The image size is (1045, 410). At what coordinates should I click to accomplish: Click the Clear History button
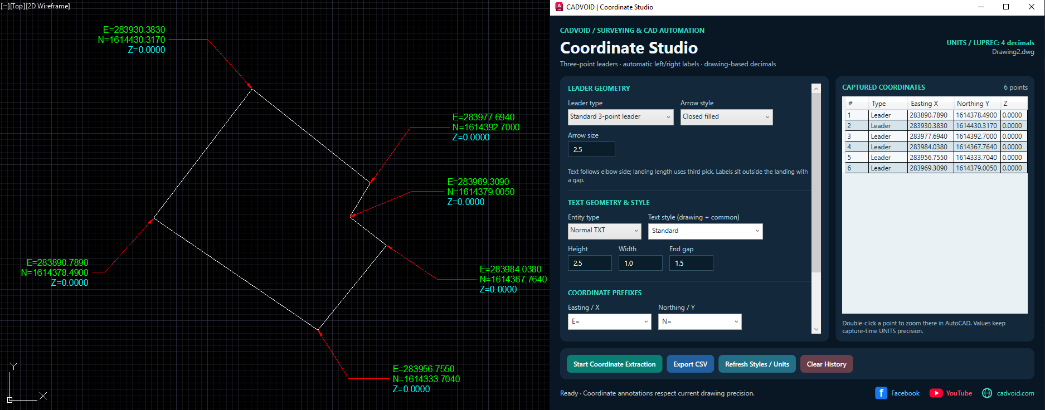(x=827, y=364)
